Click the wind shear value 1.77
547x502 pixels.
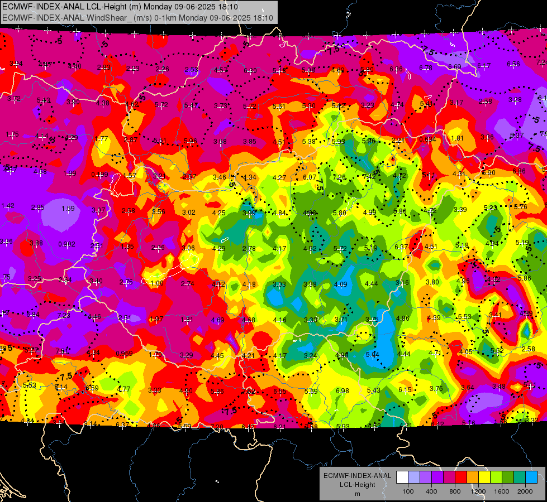(101, 139)
